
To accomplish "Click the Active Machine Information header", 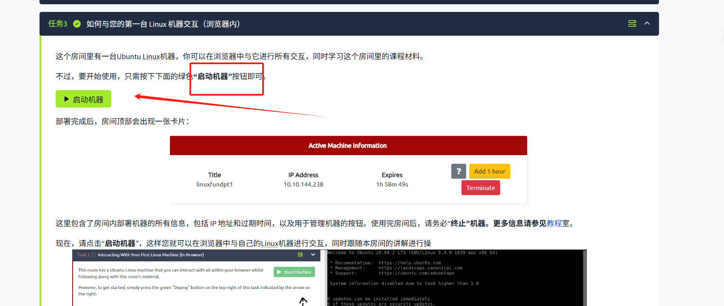I will [348, 145].
